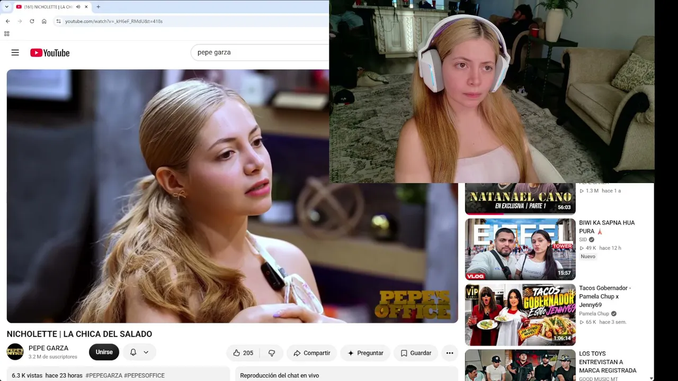Open the Natanael Cano En Exclusiva thumbnail
Screen dimensions: 678x381
pyautogui.click(x=520, y=198)
